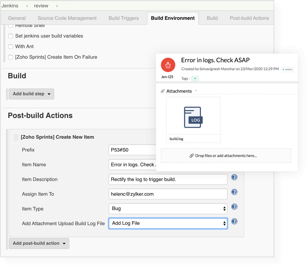The image size is (308, 267).
Task: Click the red bug item type icon
Action: point(168,65)
